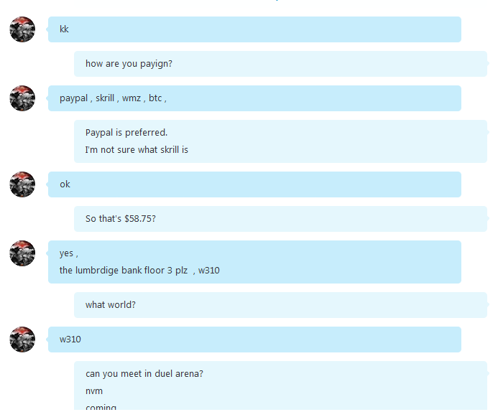Click the 'yes ,' text line
The width and height of the screenshot is (498, 412).
68,253
